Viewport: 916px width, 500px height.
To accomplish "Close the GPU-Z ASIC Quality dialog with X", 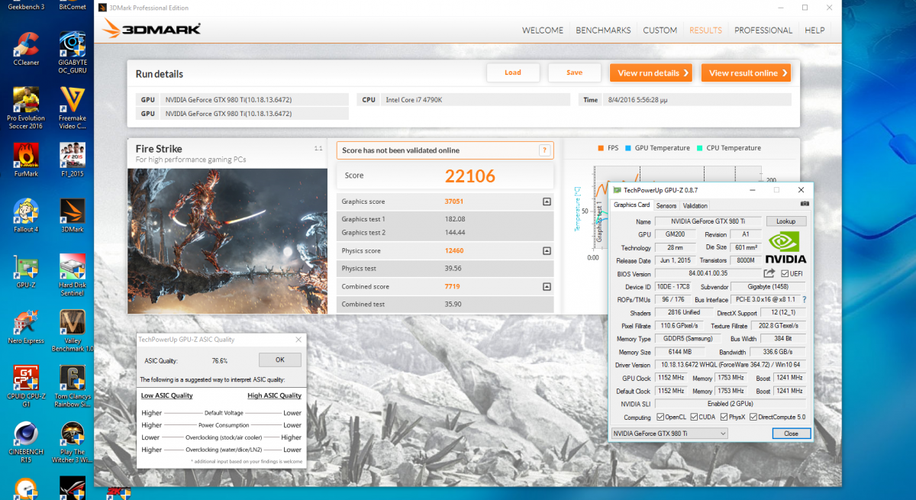I will [x=298, y=339].
